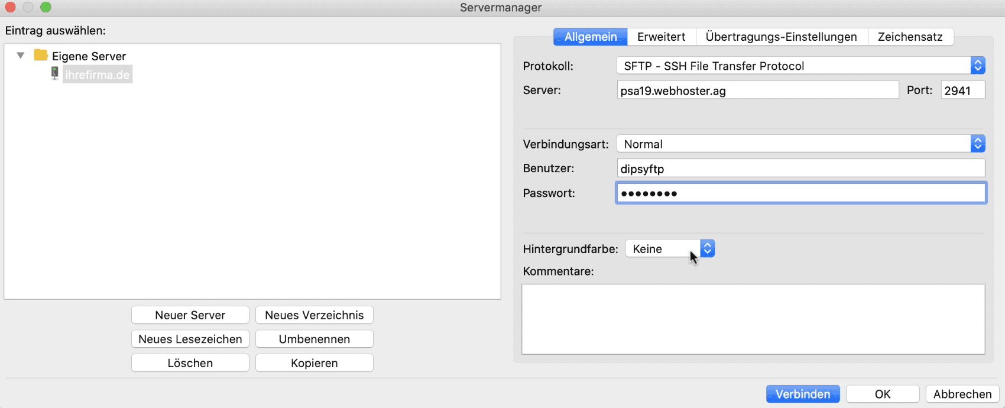The image size is (1005, 408).
Task: Open the Übertragungs-Einstellungen tab
Action: click(x=782, y=37)
